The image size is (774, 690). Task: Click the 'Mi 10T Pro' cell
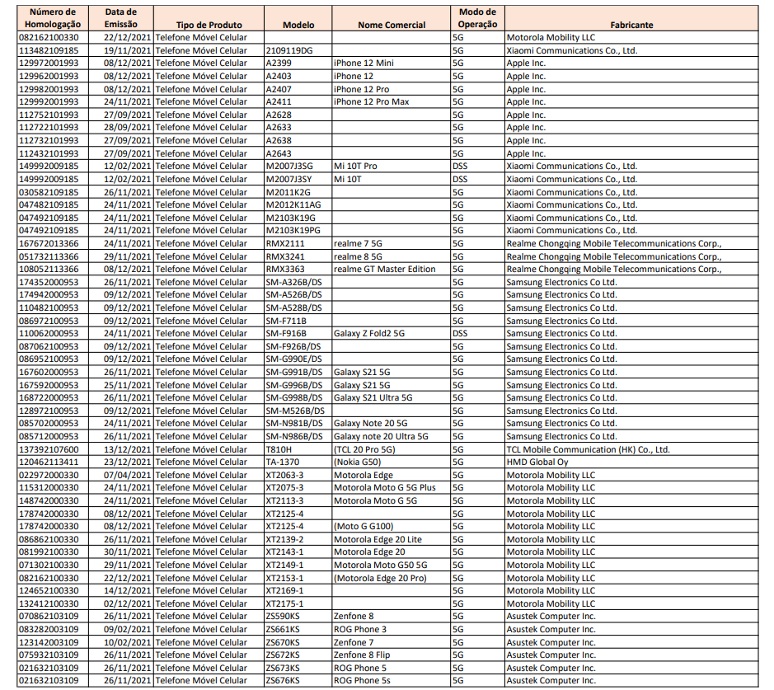pyautogui.click(x=392, y=167)
